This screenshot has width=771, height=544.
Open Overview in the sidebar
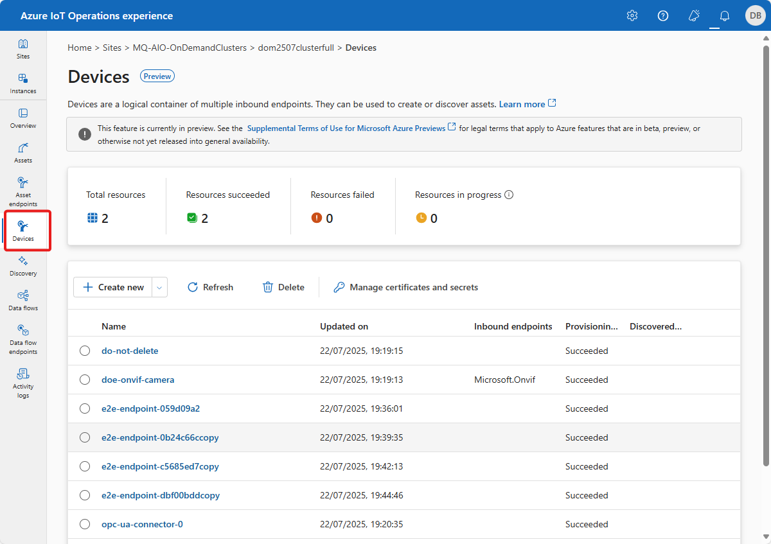[x=23, y=118]
